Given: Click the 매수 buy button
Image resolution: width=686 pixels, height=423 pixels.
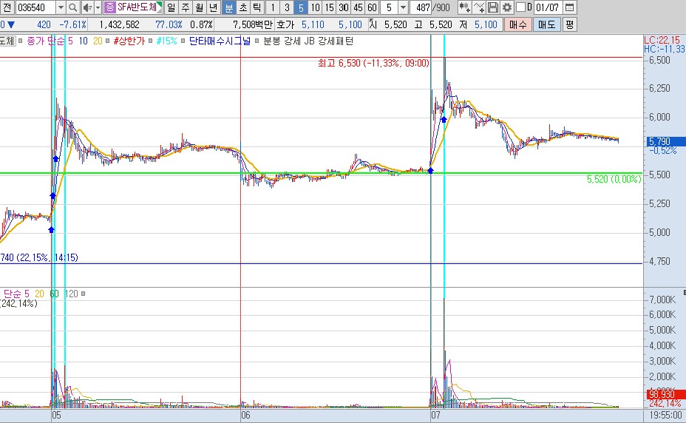Looking at the screenshot, I should click(517, 24).
